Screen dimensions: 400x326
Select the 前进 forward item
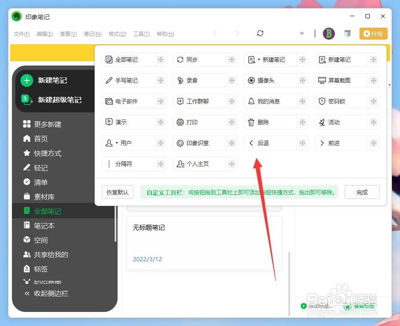click(347, 143)
